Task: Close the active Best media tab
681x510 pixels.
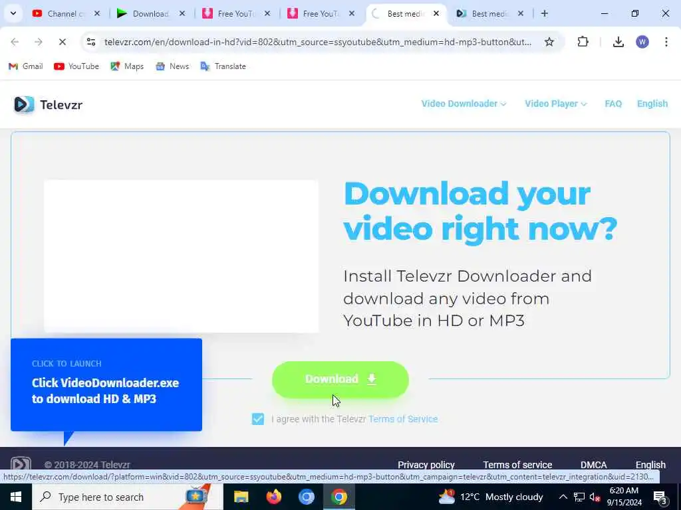Action: pos(436,13)
